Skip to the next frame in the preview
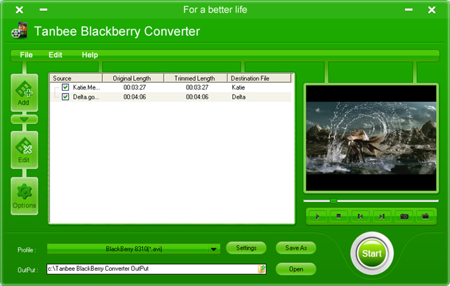This screenshot has height=286, width=450. point(382,216)
